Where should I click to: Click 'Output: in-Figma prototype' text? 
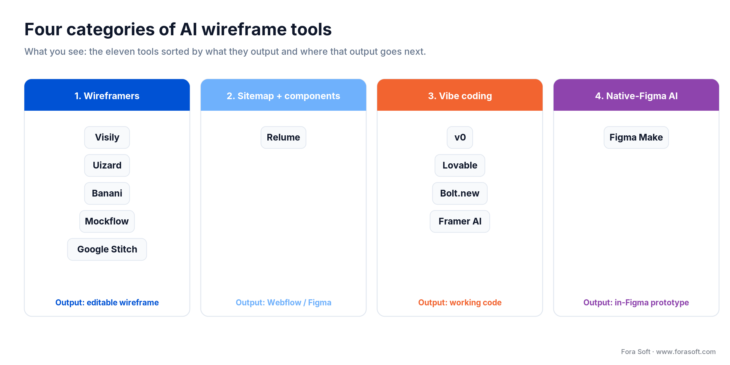pyautogui.click(x=636, y=303)
